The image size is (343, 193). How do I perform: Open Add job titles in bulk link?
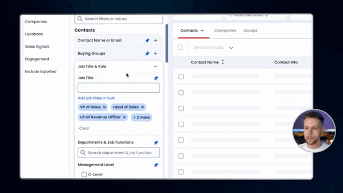[x=96, y=98]
